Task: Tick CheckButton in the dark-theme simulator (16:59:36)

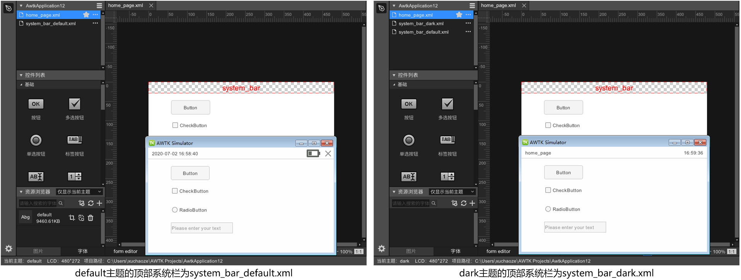Action: [548, 190]
